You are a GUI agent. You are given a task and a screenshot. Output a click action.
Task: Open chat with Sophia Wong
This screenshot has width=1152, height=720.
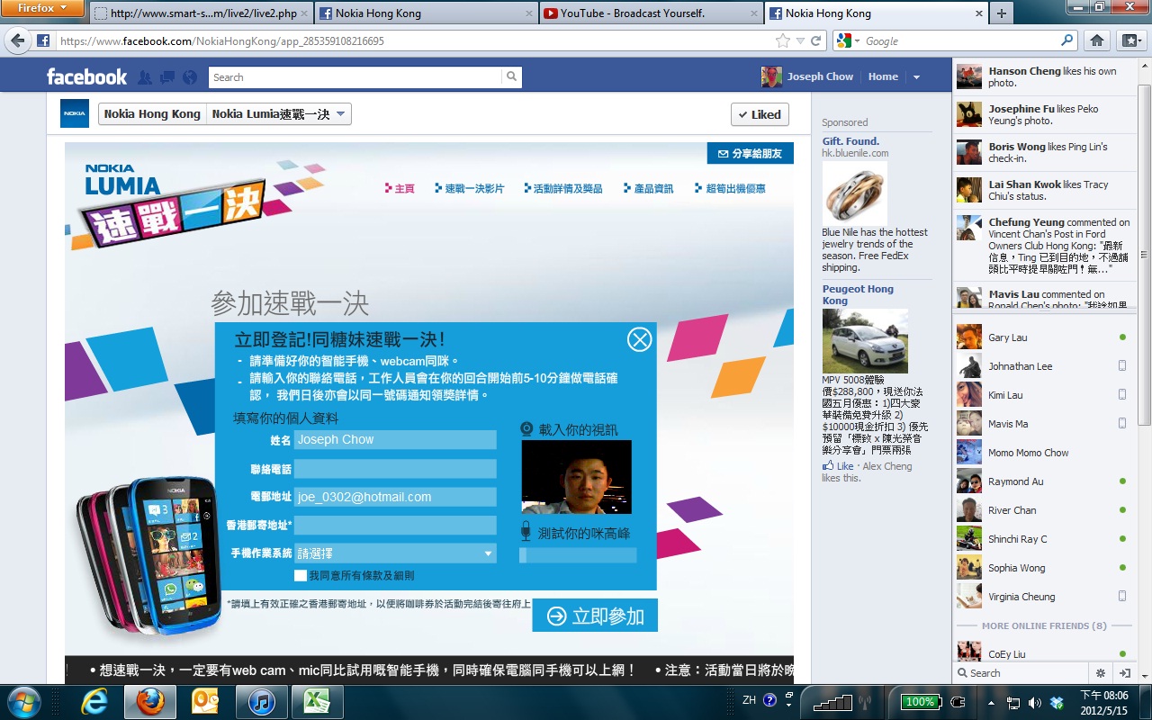pos(1042,568)
